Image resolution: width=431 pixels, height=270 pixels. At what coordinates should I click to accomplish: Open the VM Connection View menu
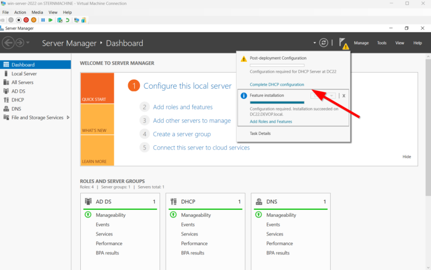click(53, 12)
